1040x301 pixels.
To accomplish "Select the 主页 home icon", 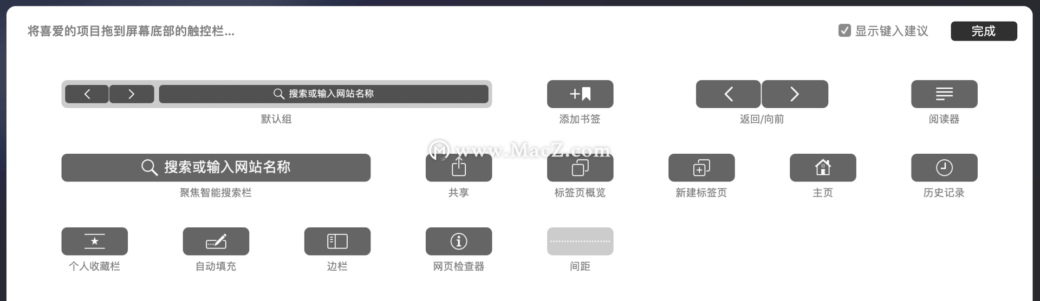I will pos(823,168).
